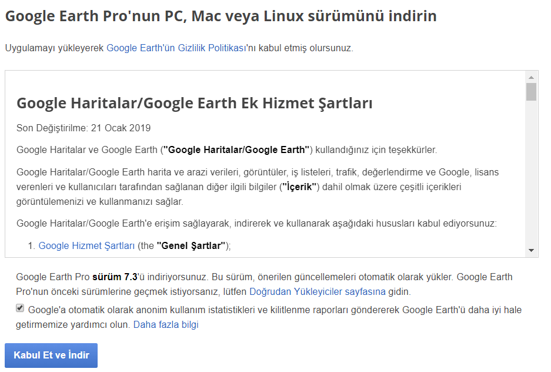Click the bold "Genel Şartlar" text
Image resolution: width=551 pixels, height=372 pixels.
tap(191, 246)
